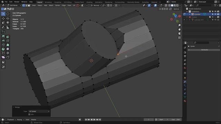The image size is (221, 124).
Task: Open Merge Type At Center dropdown
Action: pyautogui.click(x=39, y=111)
